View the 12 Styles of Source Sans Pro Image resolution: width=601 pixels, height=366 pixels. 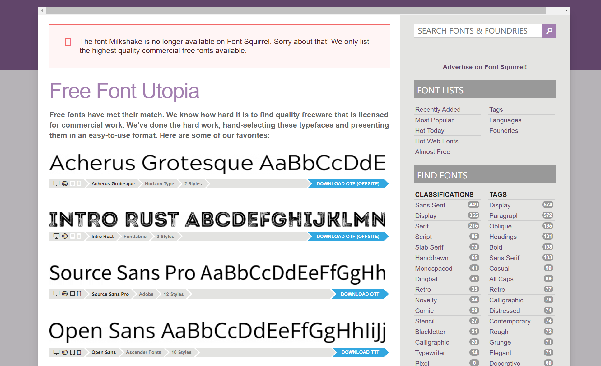[x=174, y=294]
